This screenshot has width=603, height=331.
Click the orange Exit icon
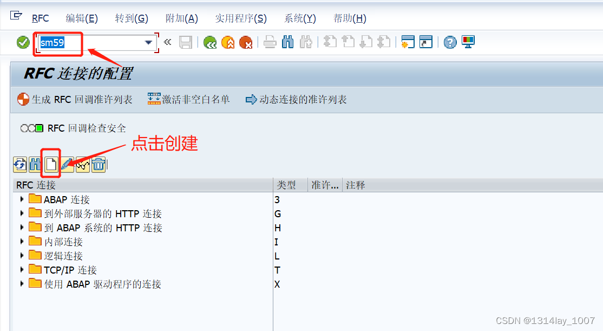point(228,42)
